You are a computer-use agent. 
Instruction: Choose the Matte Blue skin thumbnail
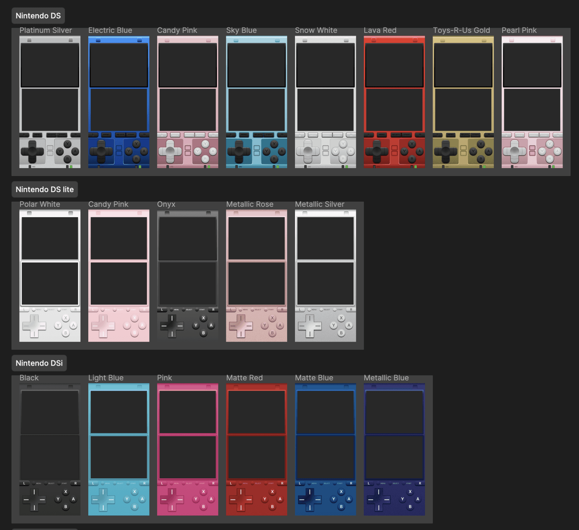[325, 449]
